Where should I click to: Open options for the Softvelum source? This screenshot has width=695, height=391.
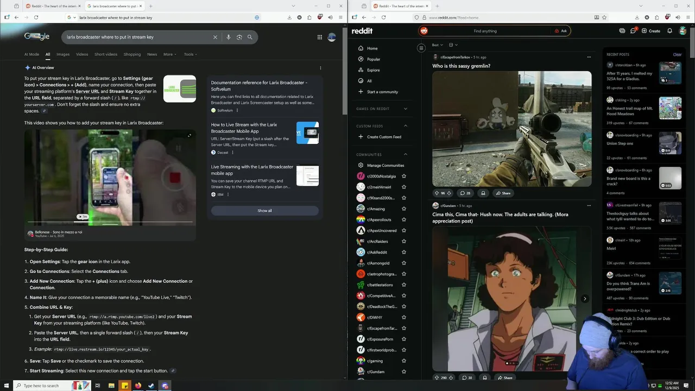pos(237,110)
